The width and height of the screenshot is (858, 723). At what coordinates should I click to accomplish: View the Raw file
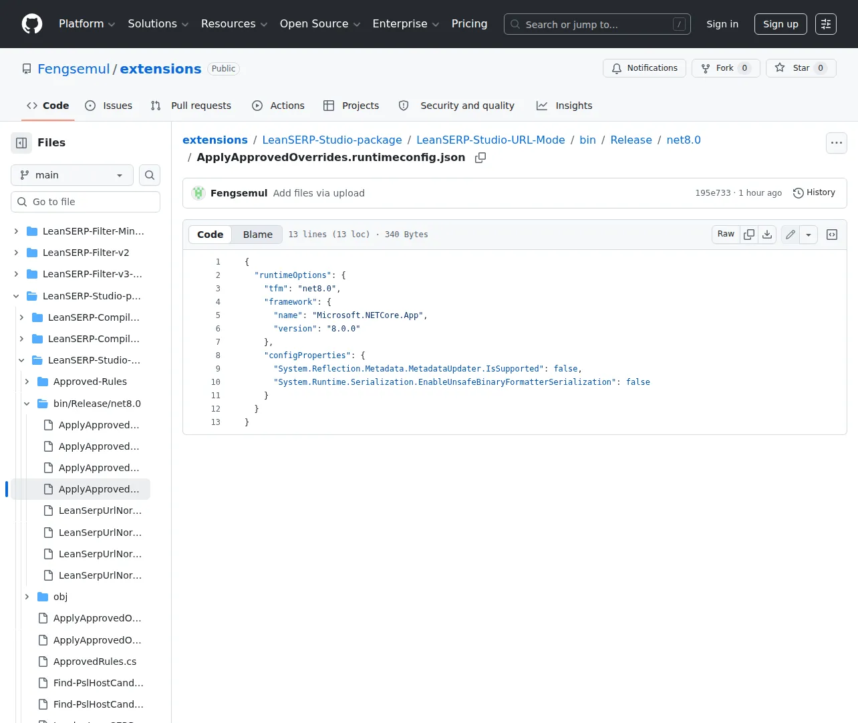click(726, 235)
